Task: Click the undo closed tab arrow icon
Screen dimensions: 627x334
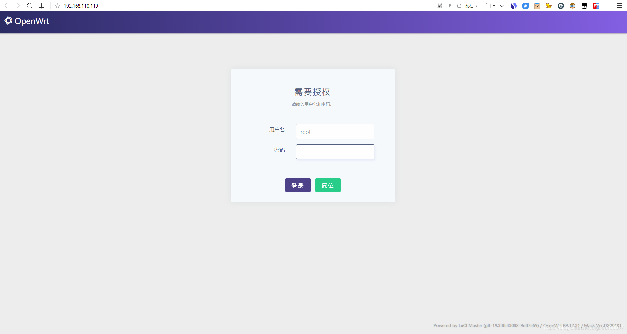Action: pos(488,6)
